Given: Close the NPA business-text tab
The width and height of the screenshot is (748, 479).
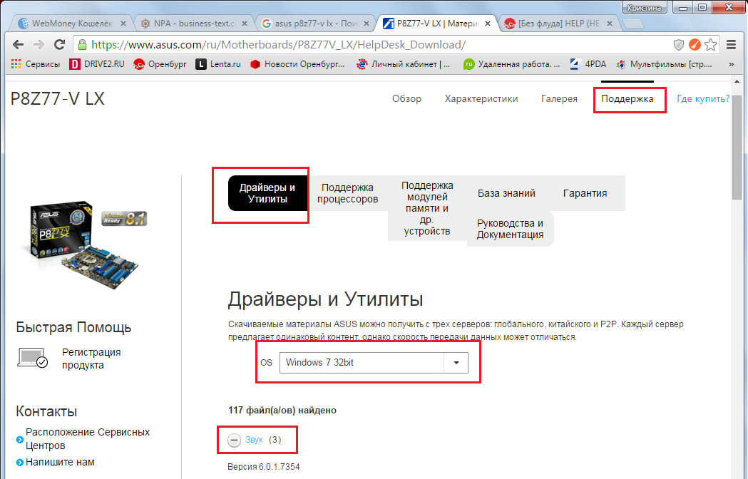Looking at the screenshot, I should coord(245,24).
